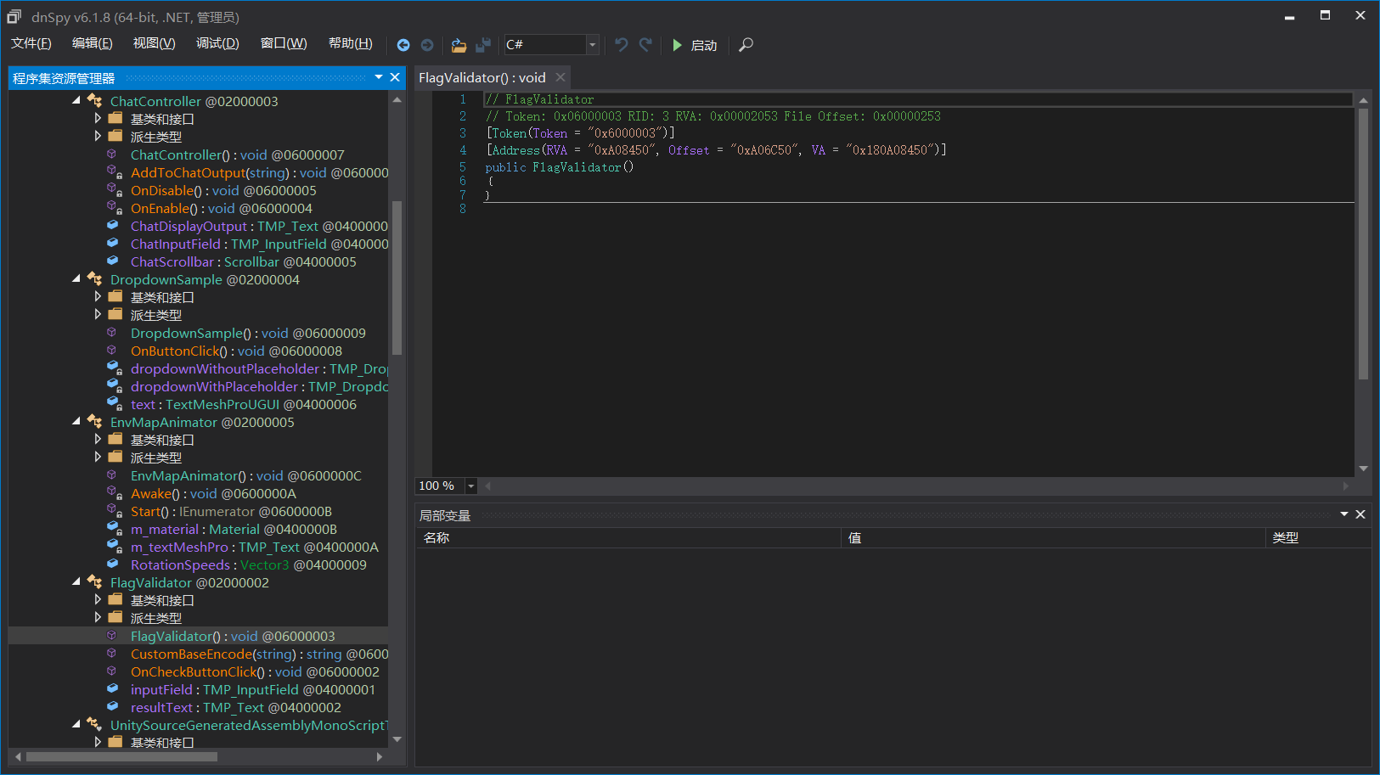Open the C# language dropdown
The height and width of the screenshot is (775, 1380).
pos(592,45)
